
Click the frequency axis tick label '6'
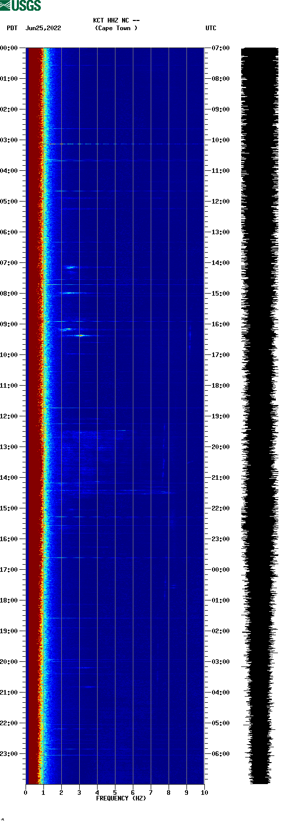tap(133, 793)
